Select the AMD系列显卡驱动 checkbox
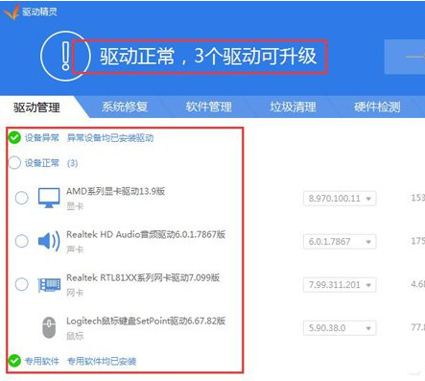425x381 pixels. [21, 198]
